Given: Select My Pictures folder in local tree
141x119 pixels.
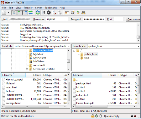Looking at the screenshot, I should point(39,58).
